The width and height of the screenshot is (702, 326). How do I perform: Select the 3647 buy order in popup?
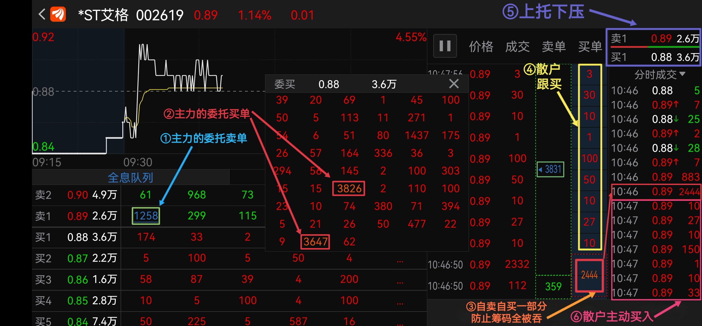[x=315, y=242]
